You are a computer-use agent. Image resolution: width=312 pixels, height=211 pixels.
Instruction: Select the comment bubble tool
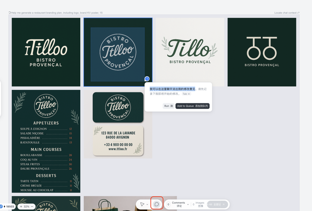pos(157,204)
